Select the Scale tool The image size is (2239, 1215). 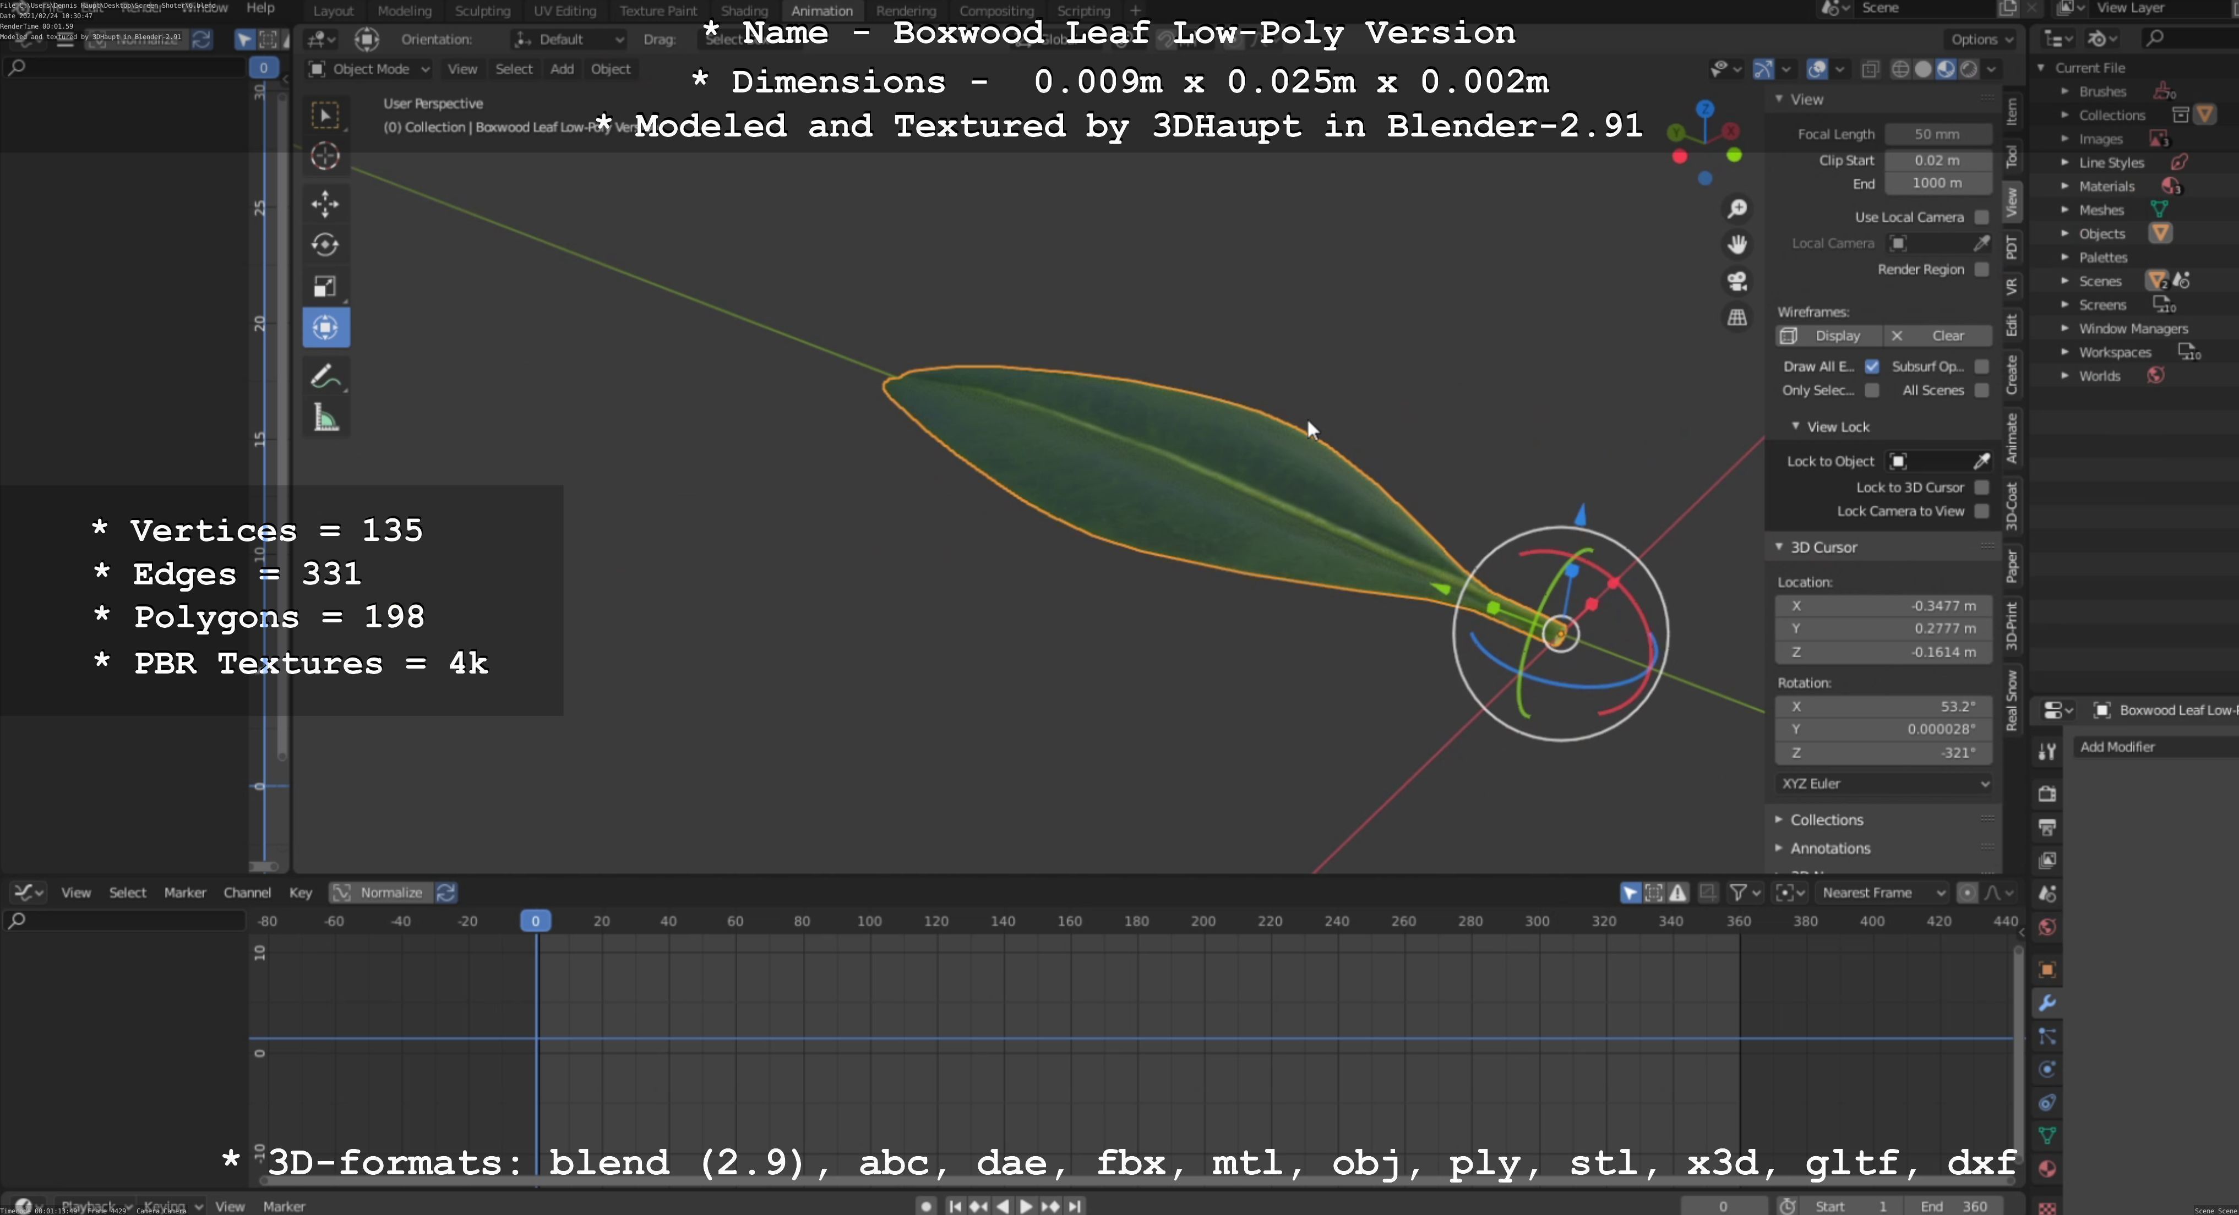(326, 287)
